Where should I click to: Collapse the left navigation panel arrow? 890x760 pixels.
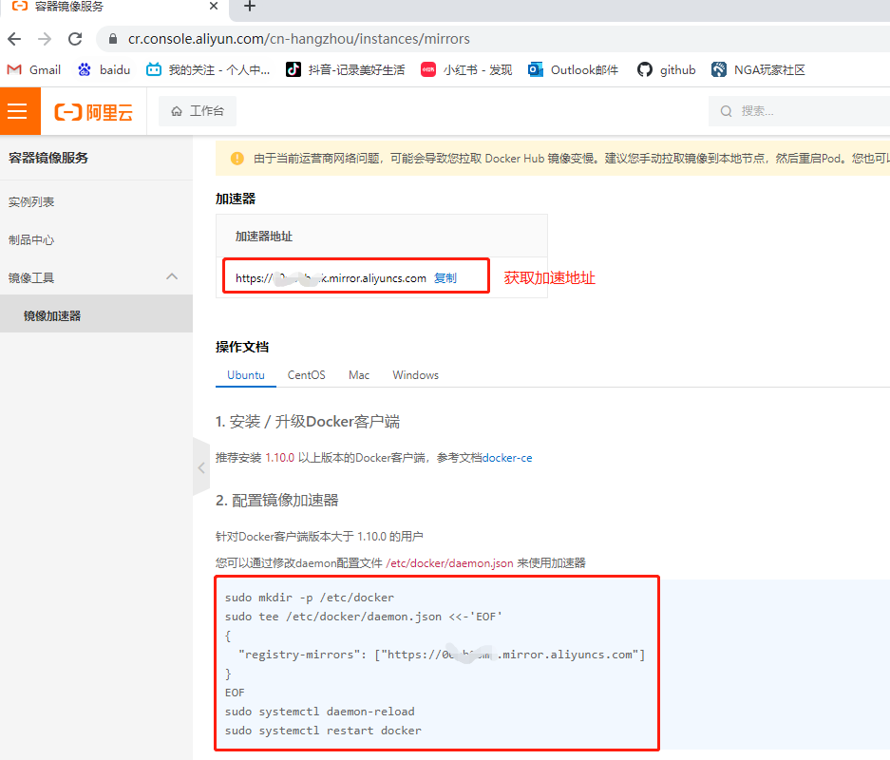click(200, 467)
